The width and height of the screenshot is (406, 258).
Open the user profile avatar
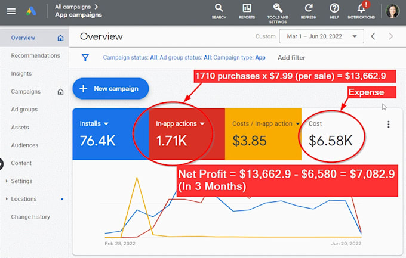coord(392,11)
